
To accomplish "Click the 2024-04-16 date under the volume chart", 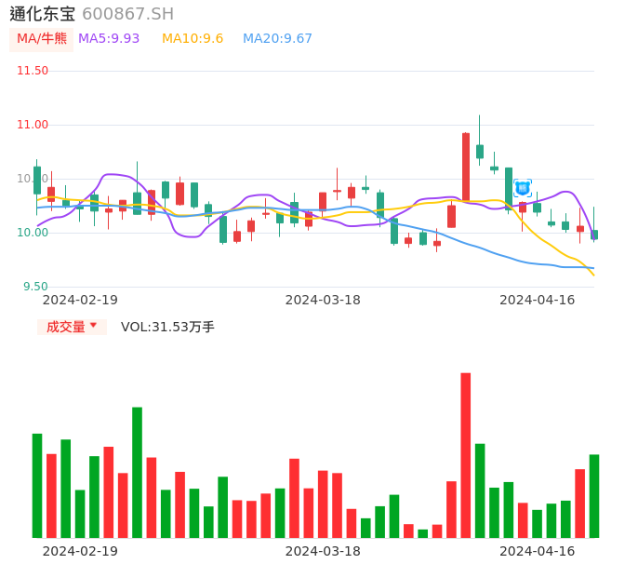I will [x=538, y=551].
